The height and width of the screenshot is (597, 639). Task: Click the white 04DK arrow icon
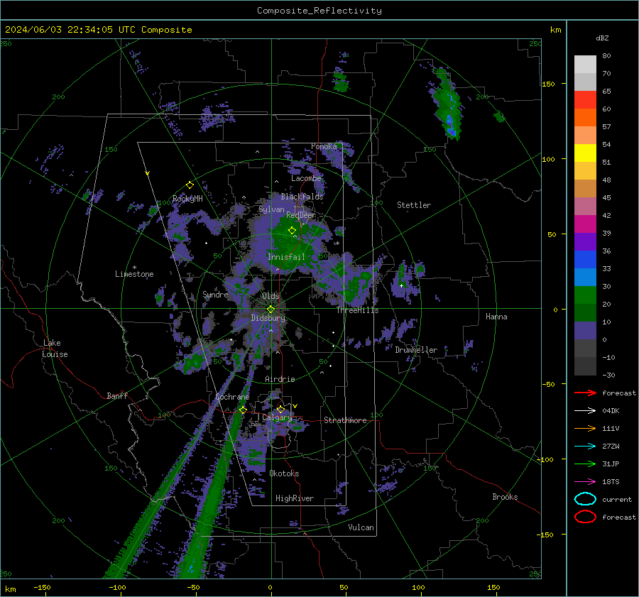585,410
